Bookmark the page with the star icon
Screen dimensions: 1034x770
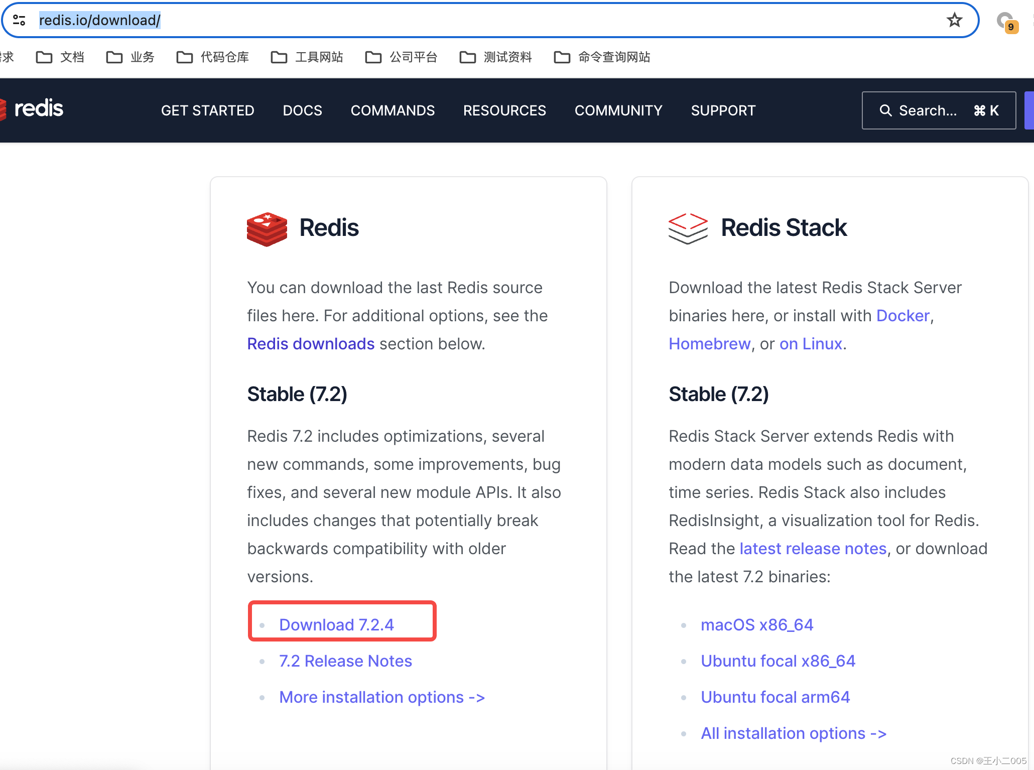point(953,20)
